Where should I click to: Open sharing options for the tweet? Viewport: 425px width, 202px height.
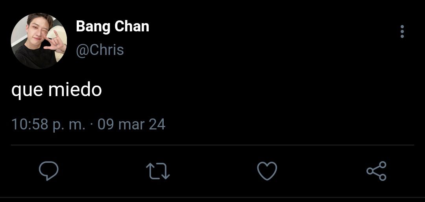point(376,171)
